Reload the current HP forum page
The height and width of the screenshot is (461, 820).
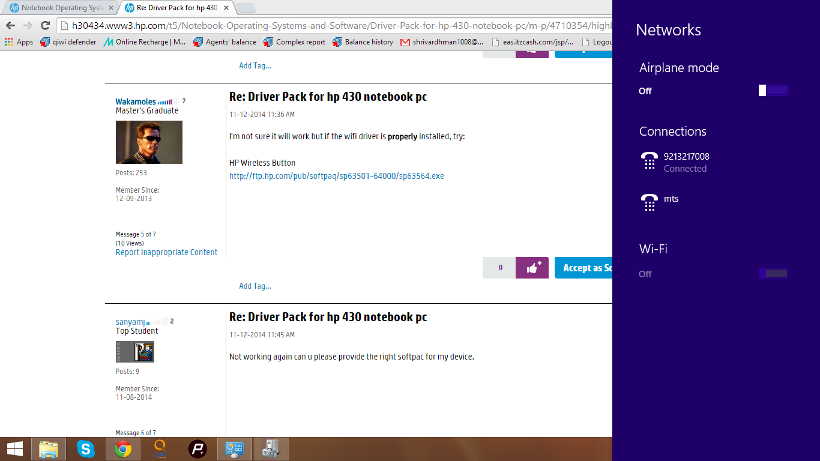(45, 25)
